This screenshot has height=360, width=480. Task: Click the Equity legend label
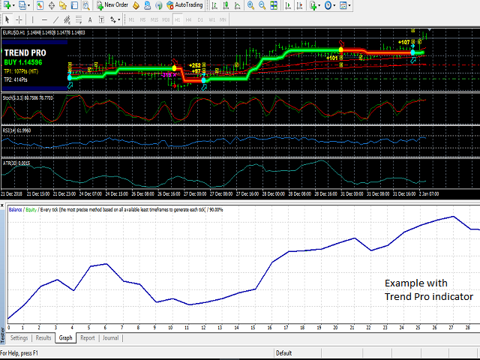tap(31, 210)
